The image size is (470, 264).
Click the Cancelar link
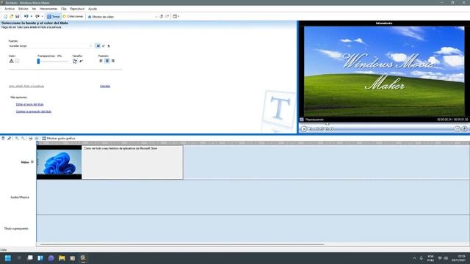coord(105,87)
